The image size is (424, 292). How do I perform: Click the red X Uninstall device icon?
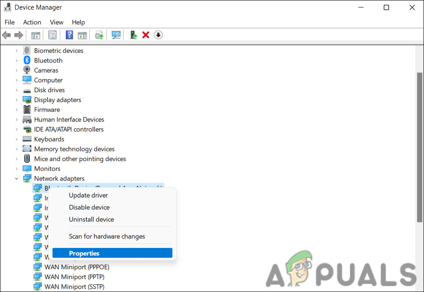tap(146, 35)
